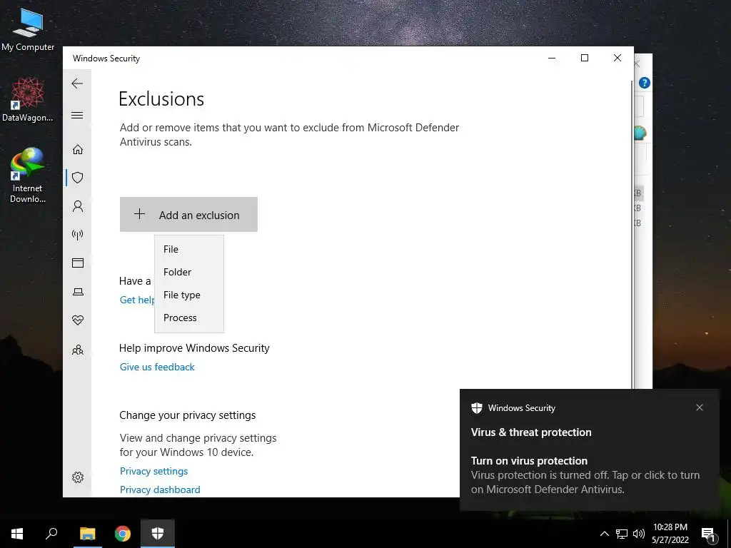Open Family options icon
Viewport: 731px width, 548px height.
click(x=77, y=350)
